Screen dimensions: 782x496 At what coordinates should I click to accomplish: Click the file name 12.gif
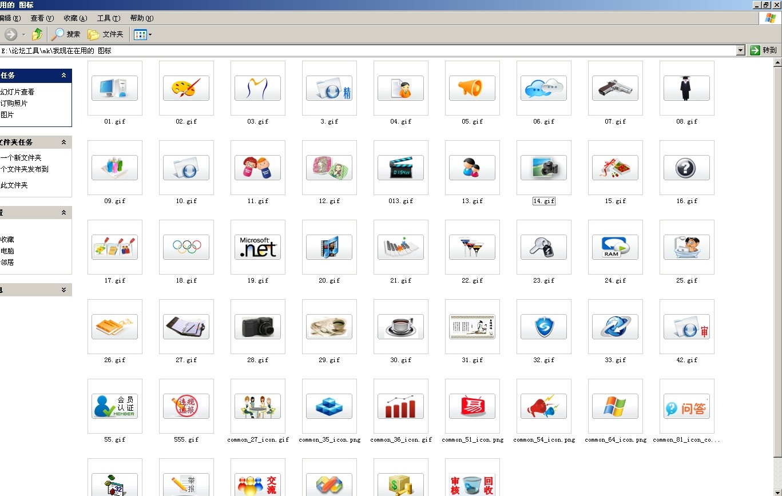coord(330,201)
